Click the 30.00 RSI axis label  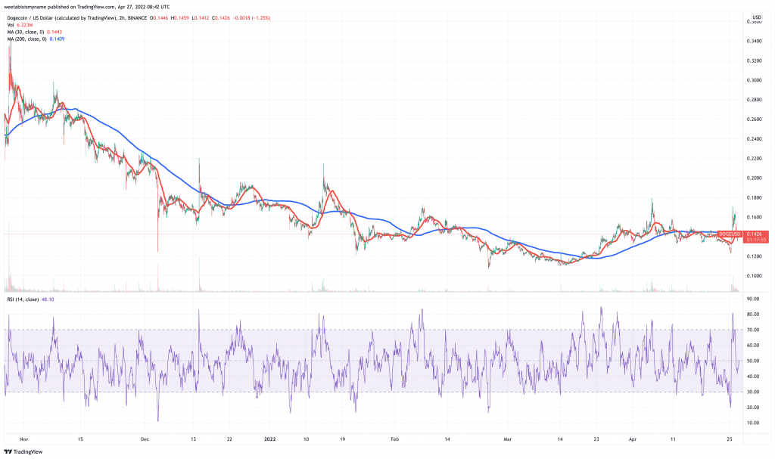click(753, 392)
